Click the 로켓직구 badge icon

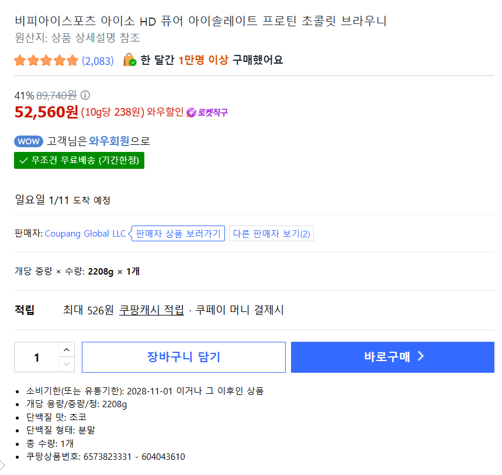pos(192,112)
